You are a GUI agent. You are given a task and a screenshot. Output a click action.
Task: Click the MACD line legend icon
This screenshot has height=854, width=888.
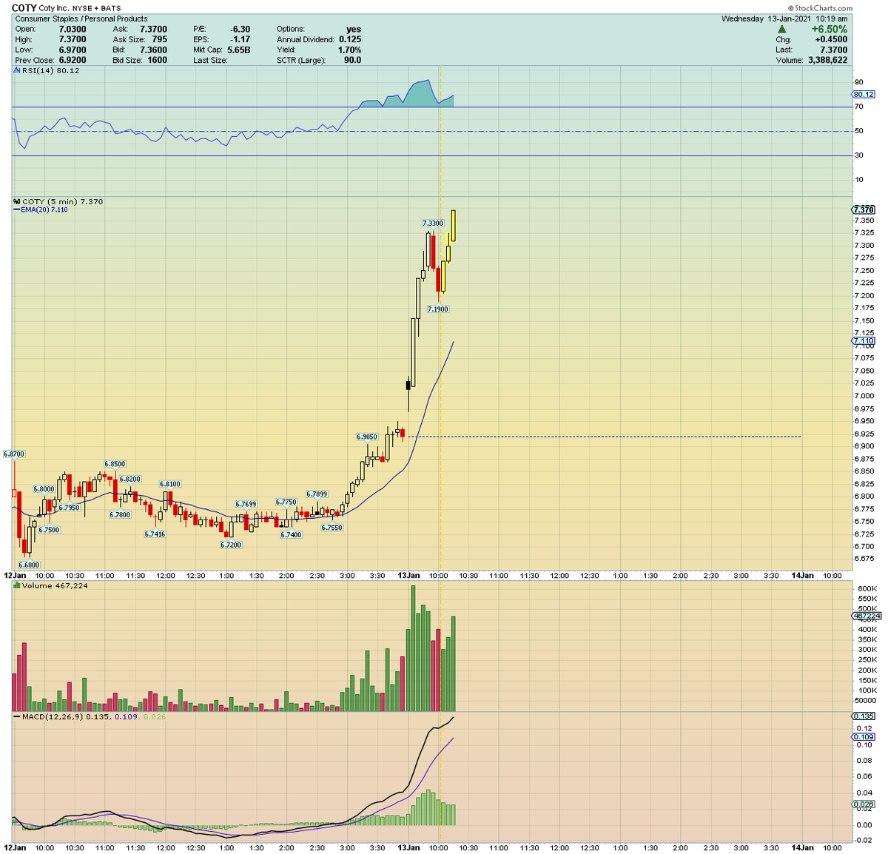point(15,717)
